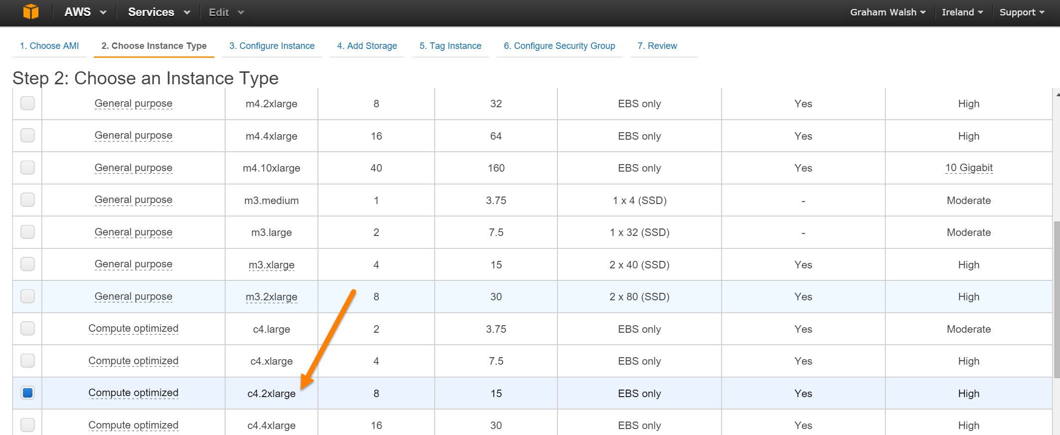
Task: Expand the Services menu
Action: 159,12
